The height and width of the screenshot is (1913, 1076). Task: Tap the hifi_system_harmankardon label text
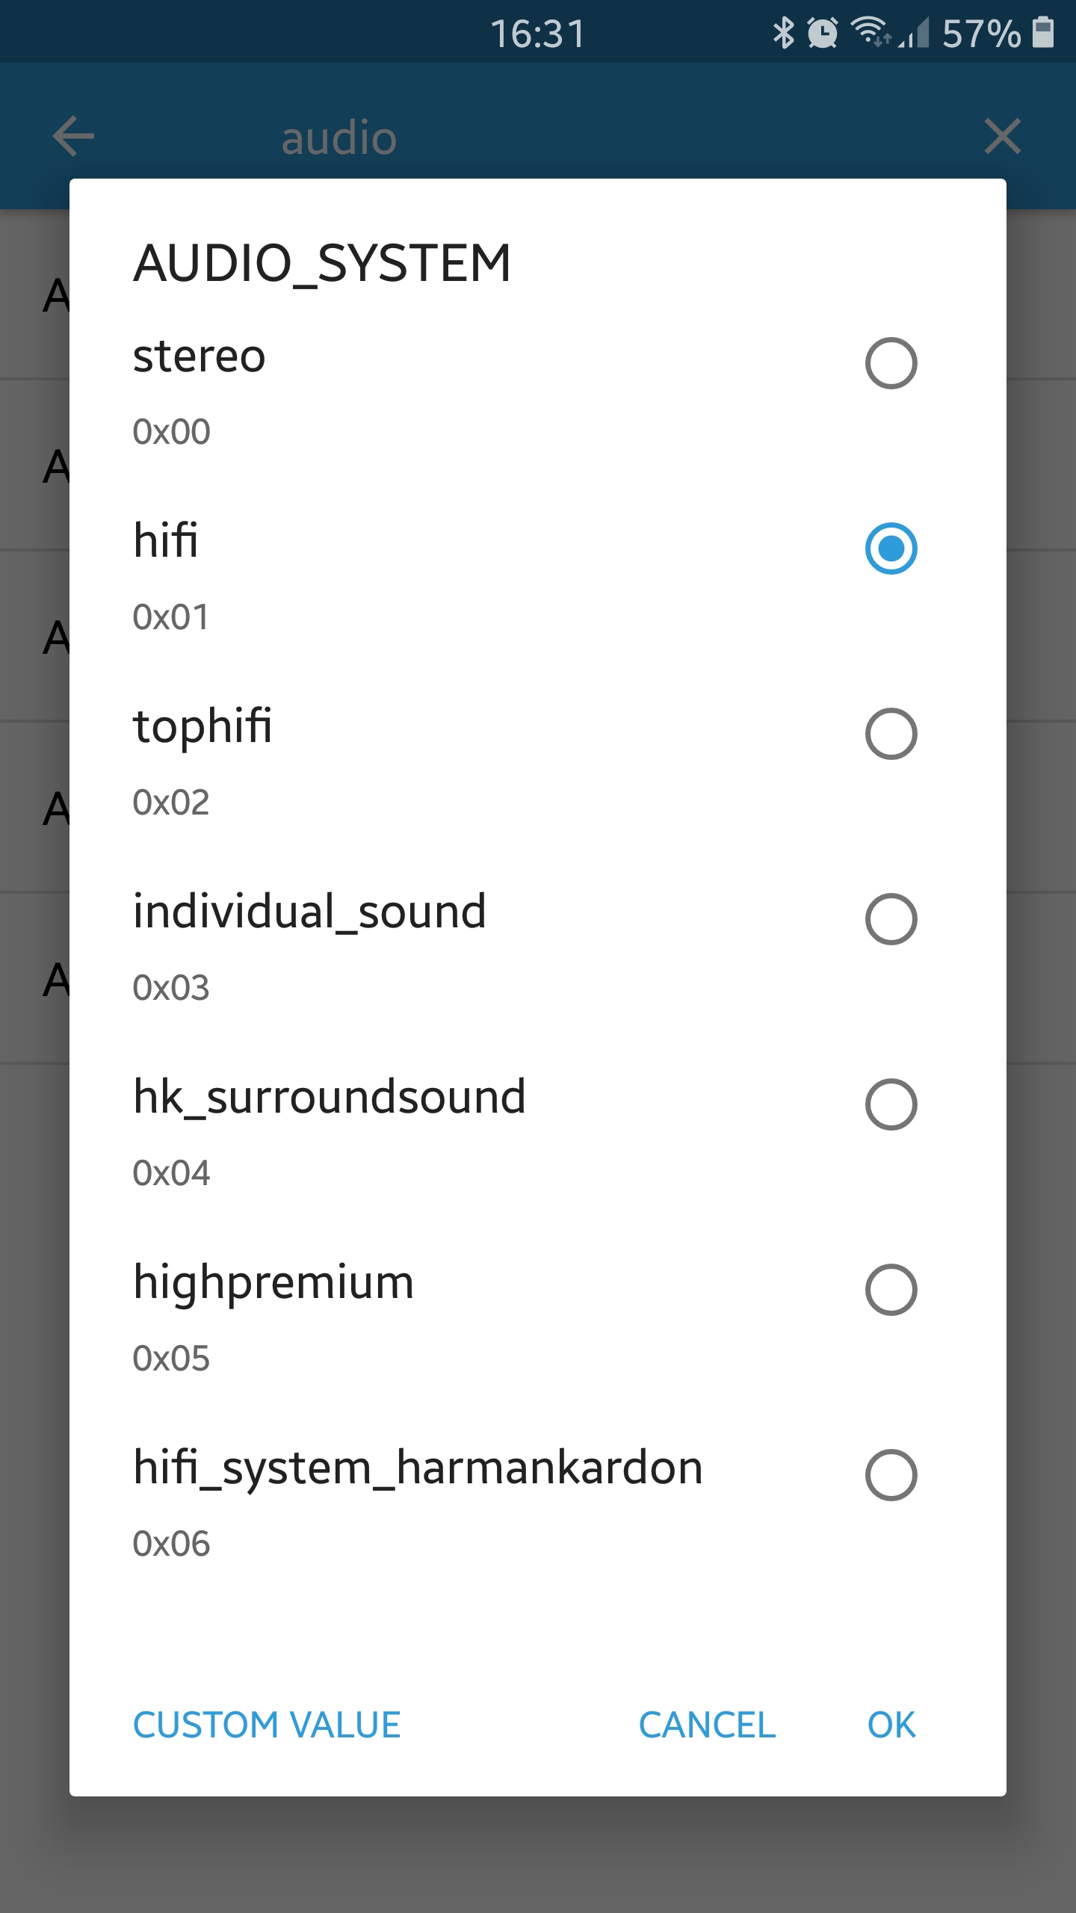point(418,1469)
